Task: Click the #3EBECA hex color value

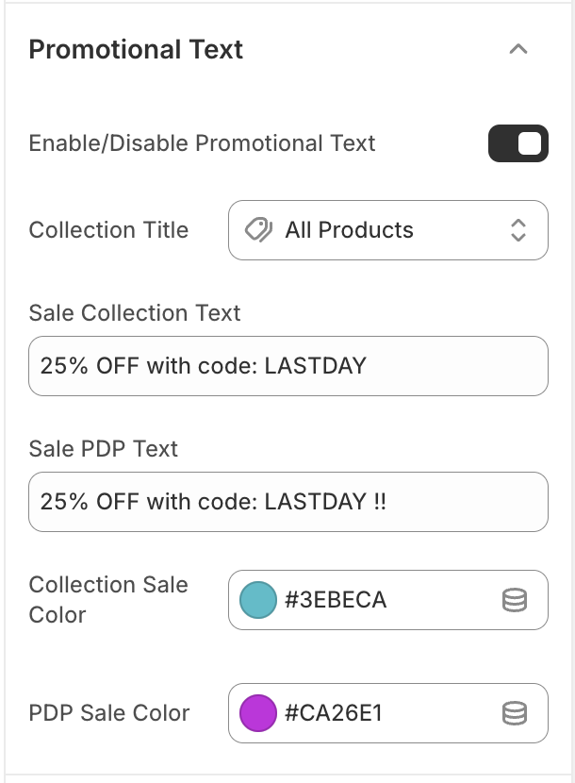Action: click(x=336, y=600)
